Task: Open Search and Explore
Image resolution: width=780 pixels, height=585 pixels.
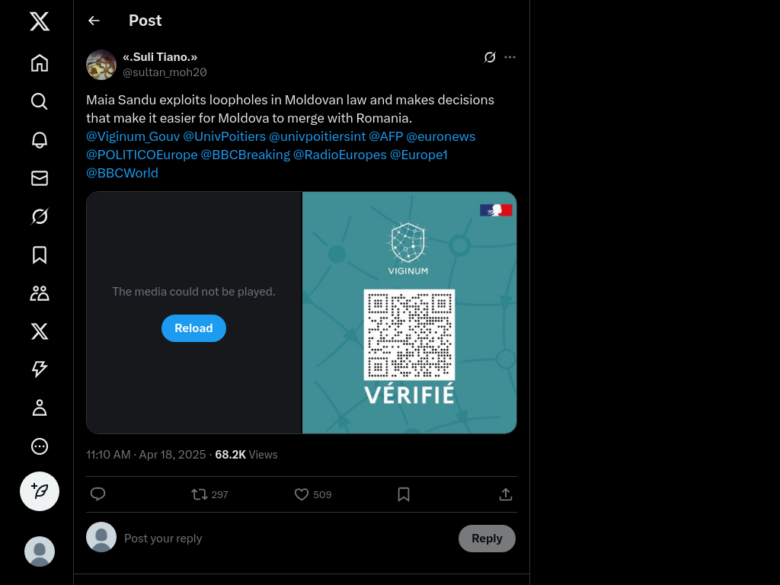Action: pyautogui.click(x=40, y=101)
